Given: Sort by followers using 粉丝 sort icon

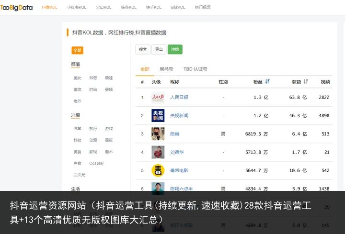Looking at the screenshot, I should coord(267,81).
